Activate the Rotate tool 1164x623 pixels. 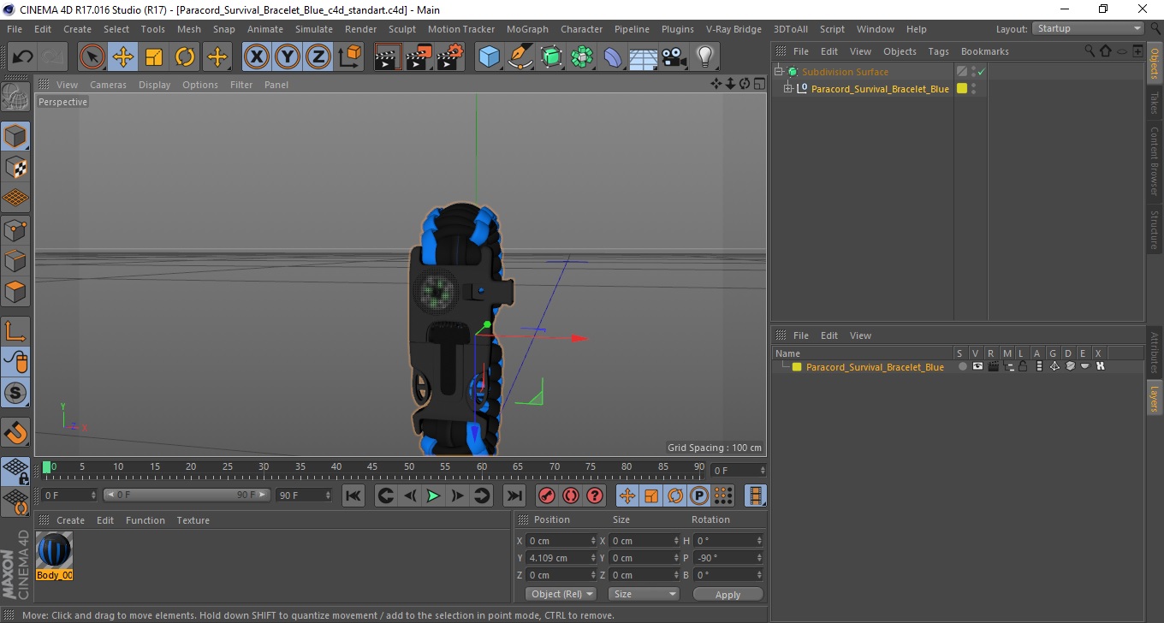pos(185,57)
